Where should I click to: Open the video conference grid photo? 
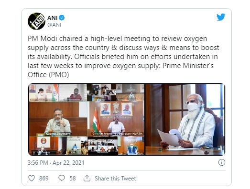[87, 119]
